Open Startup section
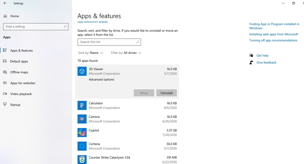This screenshot has width=304, height=164. tap(15, 105)
